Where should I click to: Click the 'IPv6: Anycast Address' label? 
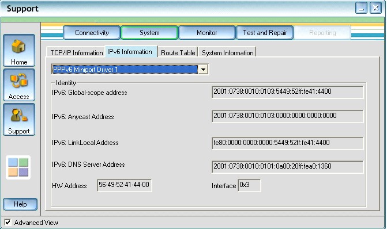click(x=83, y=117)
